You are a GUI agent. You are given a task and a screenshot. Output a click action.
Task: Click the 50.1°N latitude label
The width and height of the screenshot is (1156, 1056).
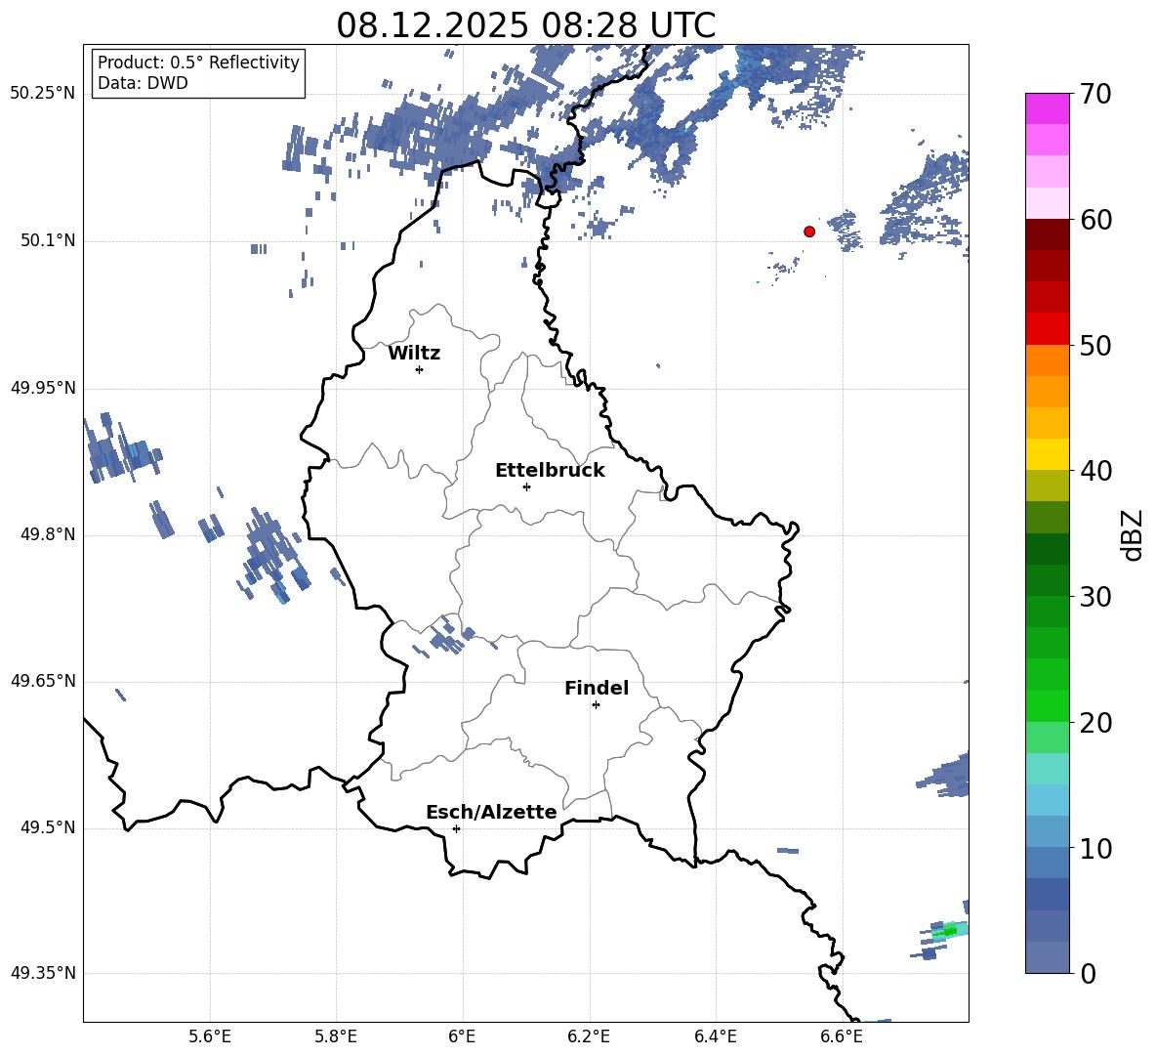(48, 241)
